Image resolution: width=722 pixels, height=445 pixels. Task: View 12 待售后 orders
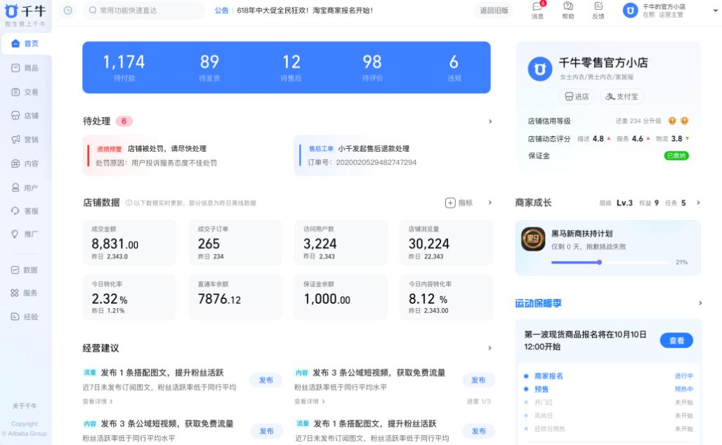[x=291, y=67]
